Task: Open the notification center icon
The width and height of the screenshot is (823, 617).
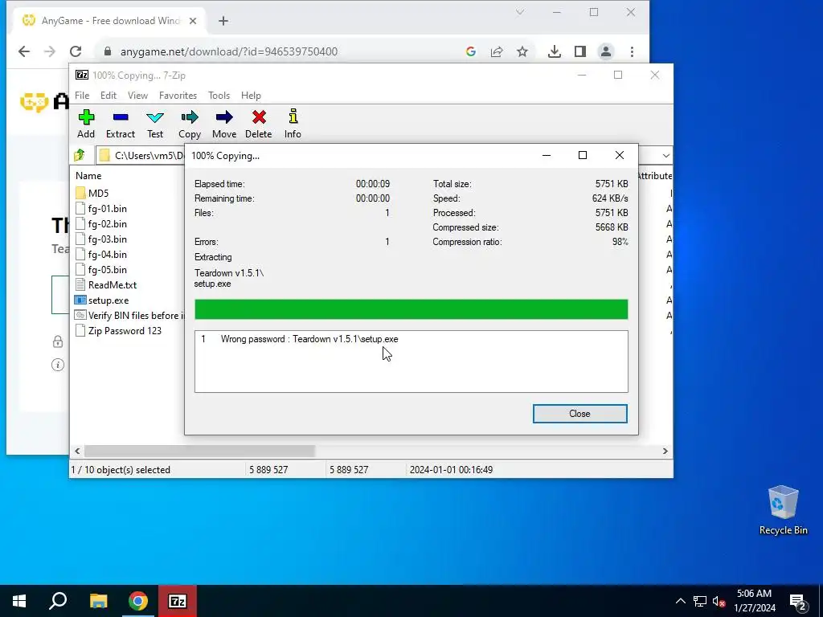Action: click(797, 602)
